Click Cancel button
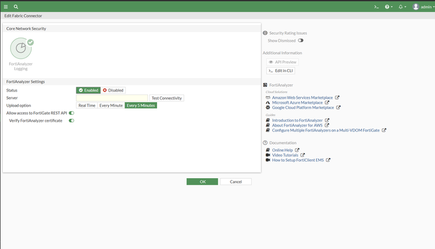This screenshot has height=249, width=435. [236, 182]
